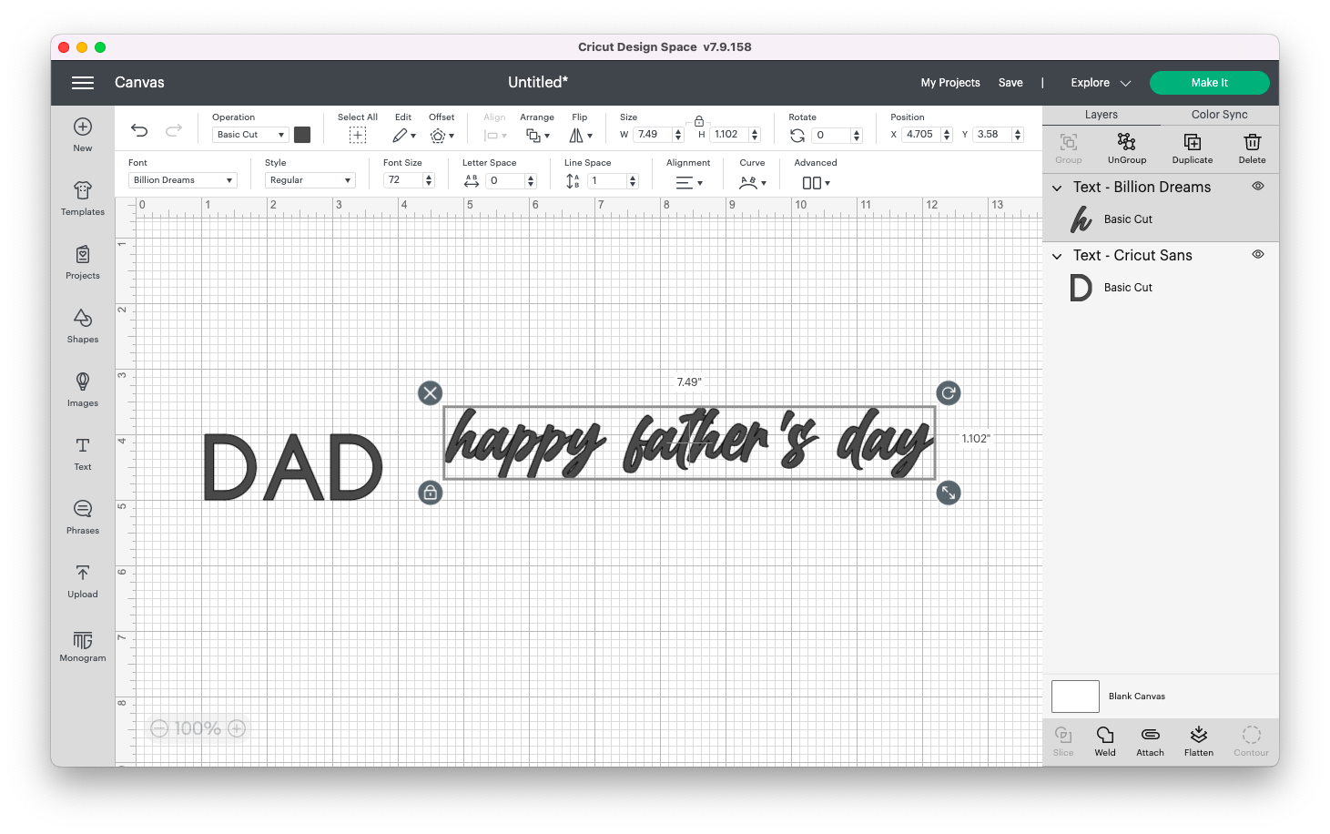This screenshot has height=834, width=1330.
Task: Open the Monogram maker
Action: pos(82,647)
